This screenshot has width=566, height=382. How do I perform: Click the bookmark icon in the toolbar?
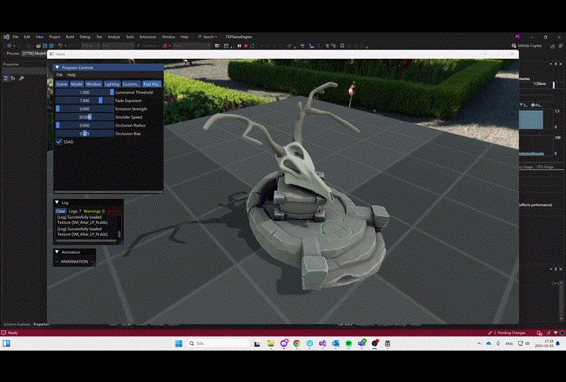[342, 46]
